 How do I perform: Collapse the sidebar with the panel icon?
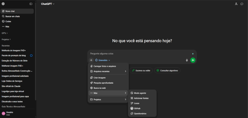[x=31, y=4]
